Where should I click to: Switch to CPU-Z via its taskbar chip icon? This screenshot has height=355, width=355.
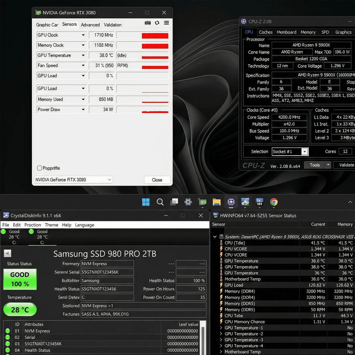[231, 202]
